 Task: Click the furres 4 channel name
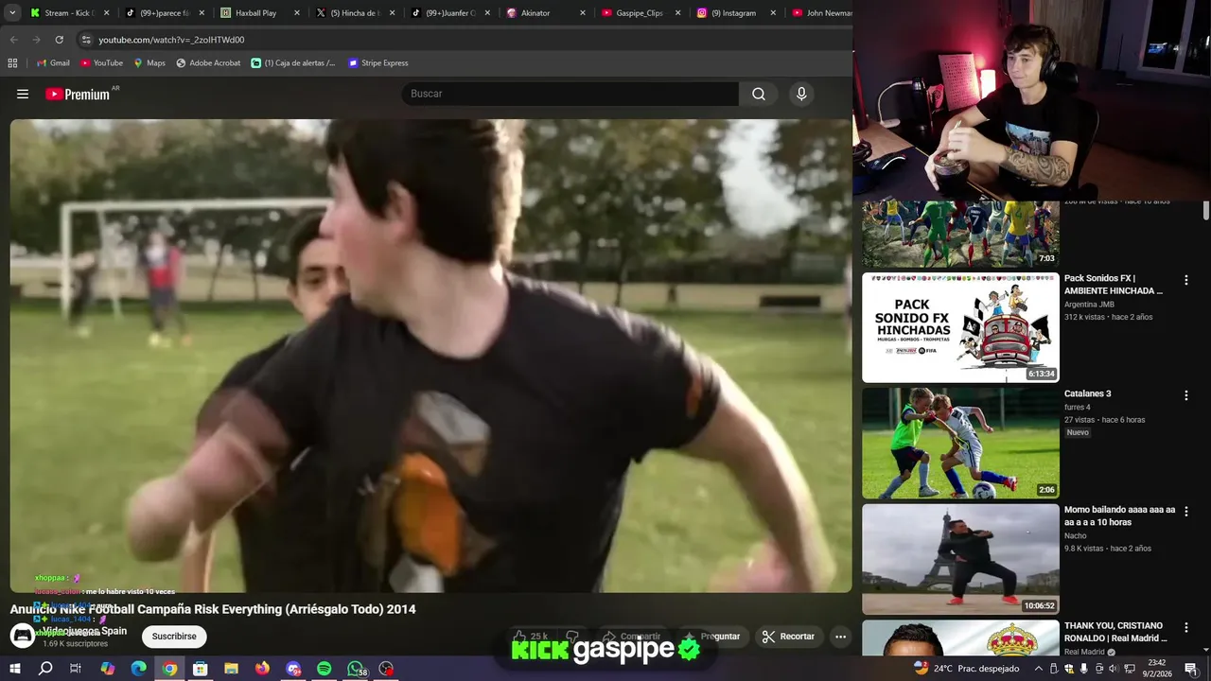point(1078,408)
